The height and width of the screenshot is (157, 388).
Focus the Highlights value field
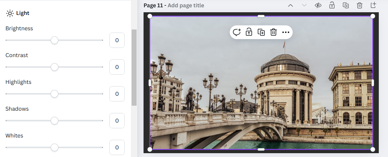[117, 94]
